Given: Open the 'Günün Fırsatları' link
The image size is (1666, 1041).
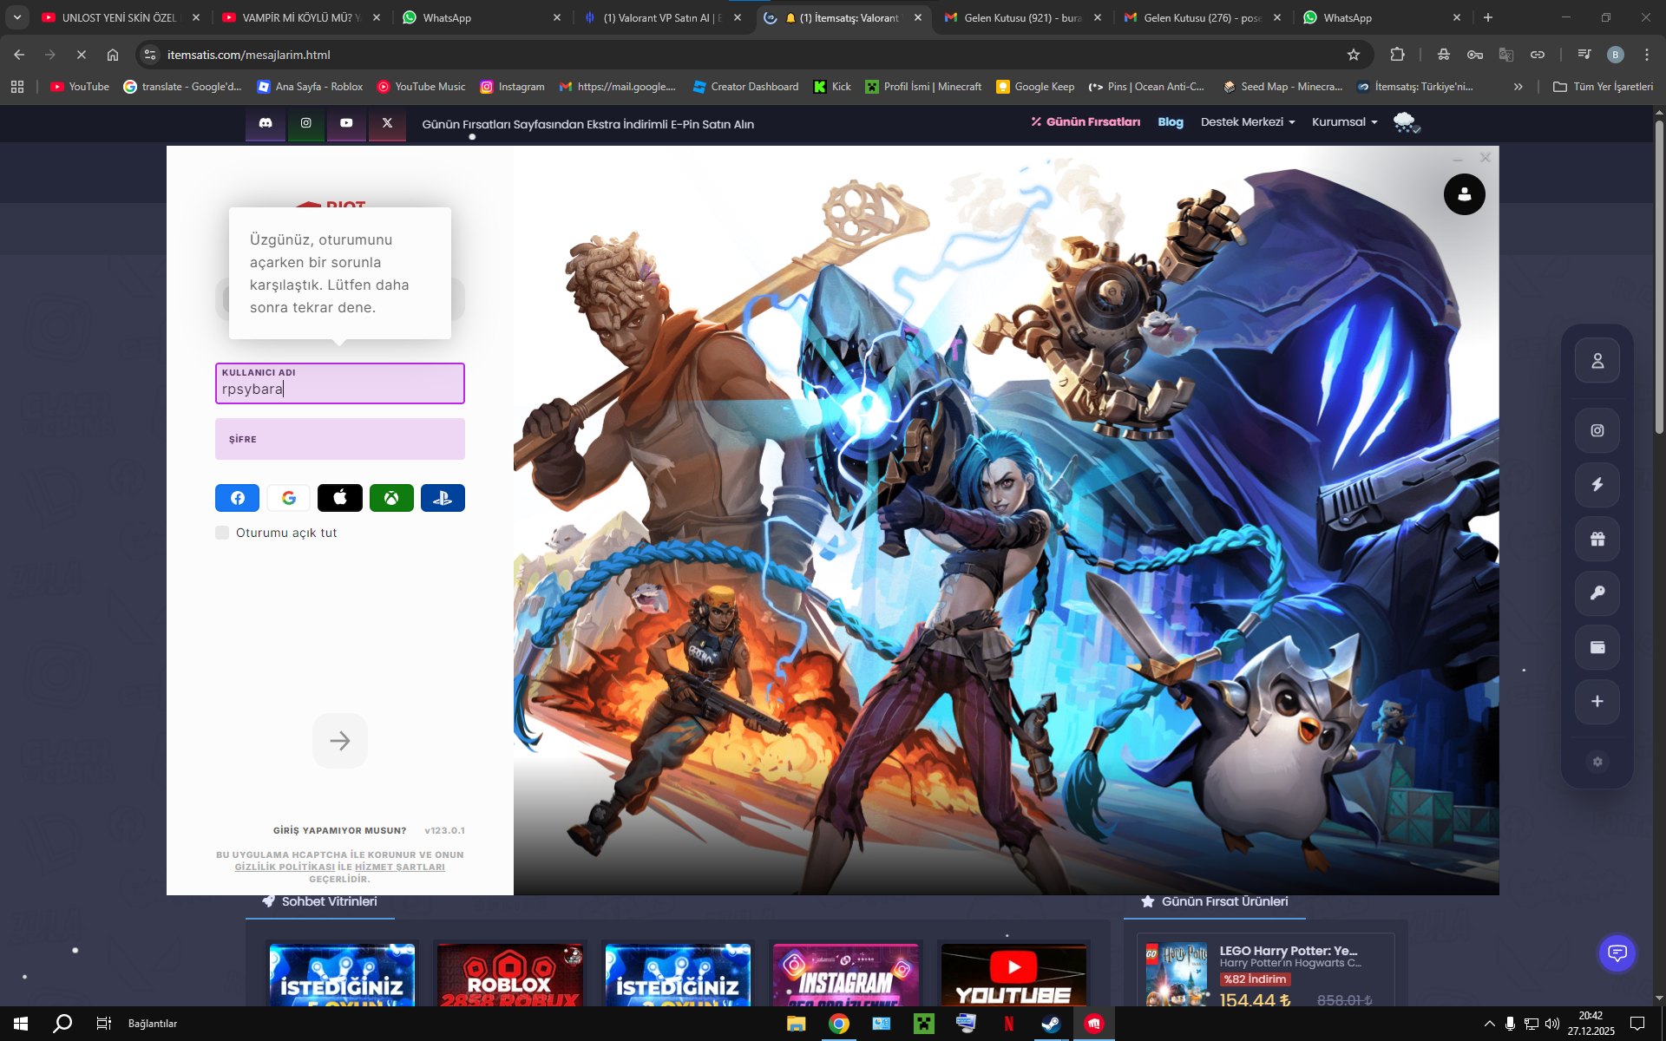Looking at the screenshot, I should 1086,122.
